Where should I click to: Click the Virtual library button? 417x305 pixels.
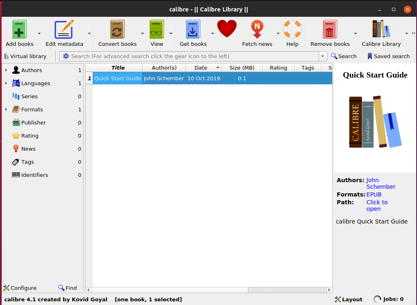[x=25, y=56]
